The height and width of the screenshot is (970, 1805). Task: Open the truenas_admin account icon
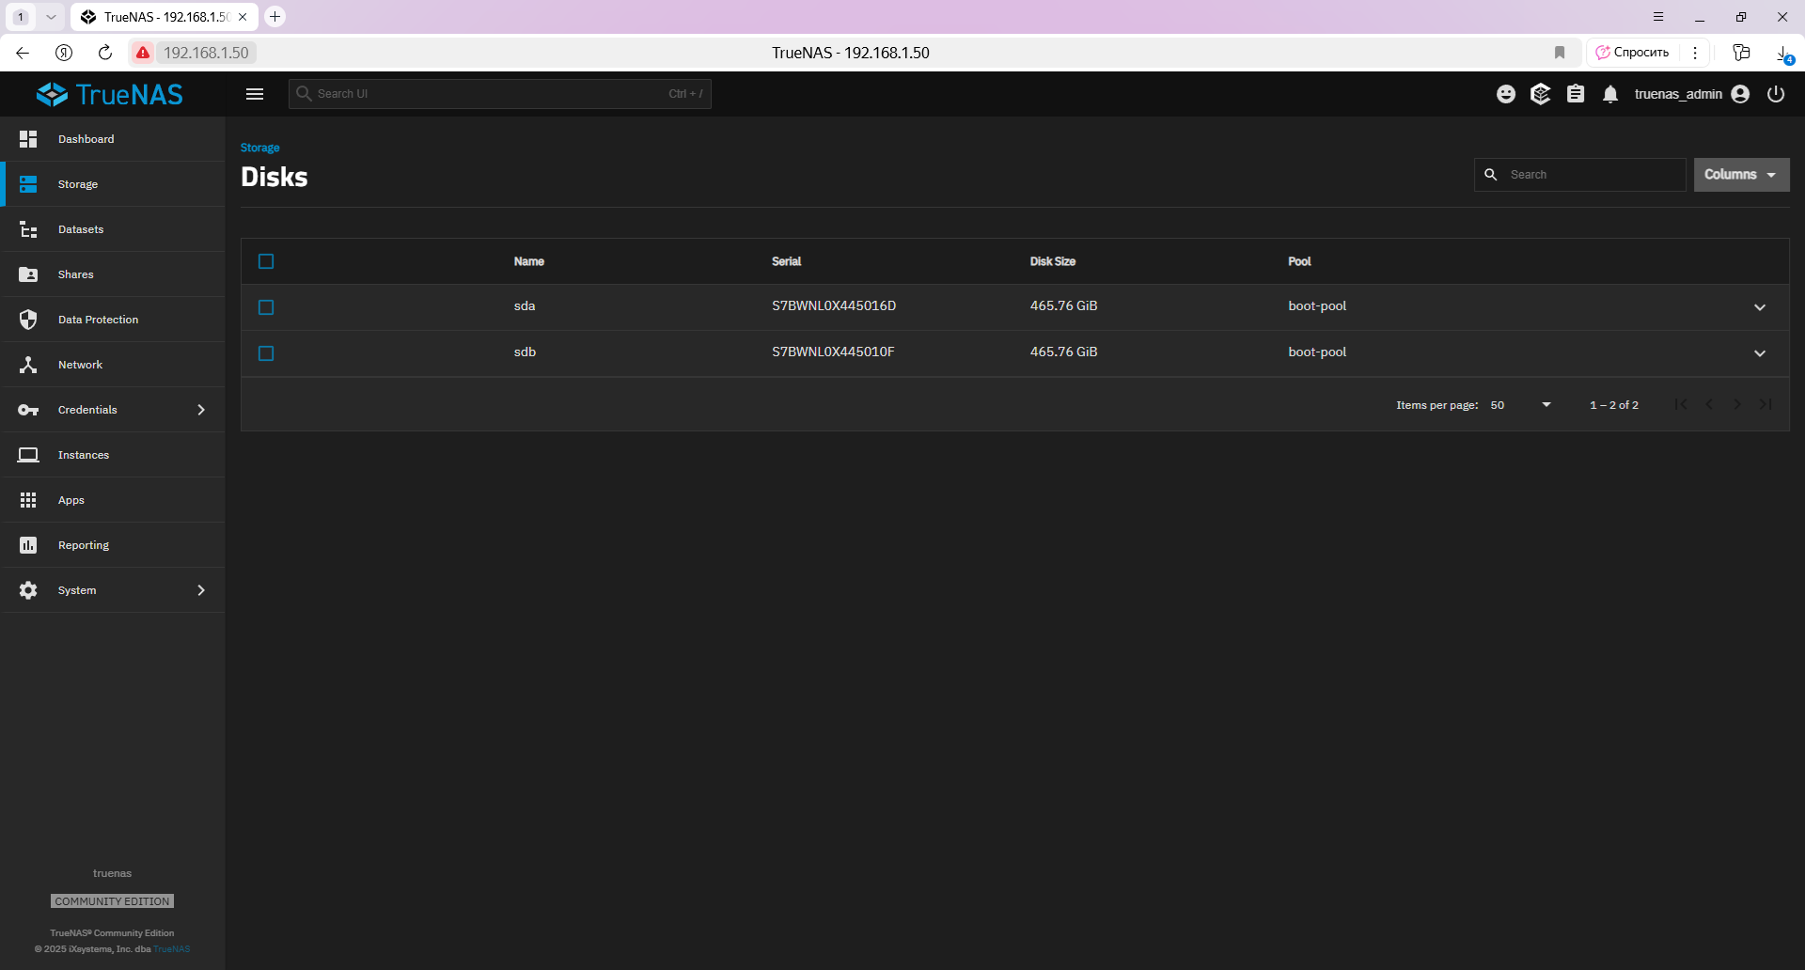pyautogui.click(x=1740, y=94)
